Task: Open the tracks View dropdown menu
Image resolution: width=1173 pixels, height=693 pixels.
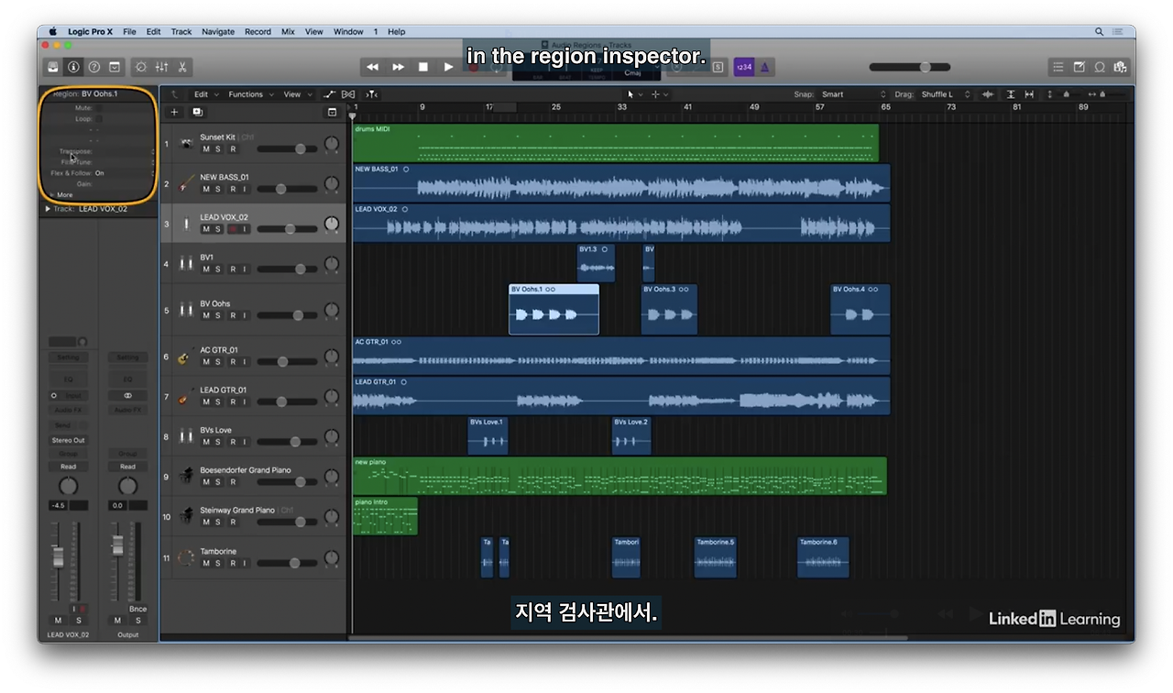Action: (x=296, y=94)
